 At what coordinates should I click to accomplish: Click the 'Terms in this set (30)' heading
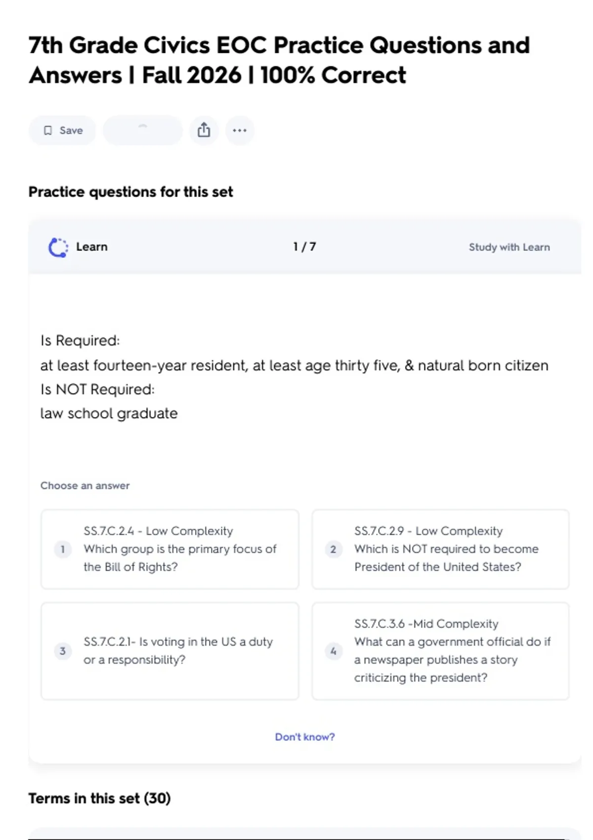tap(99, 798)
